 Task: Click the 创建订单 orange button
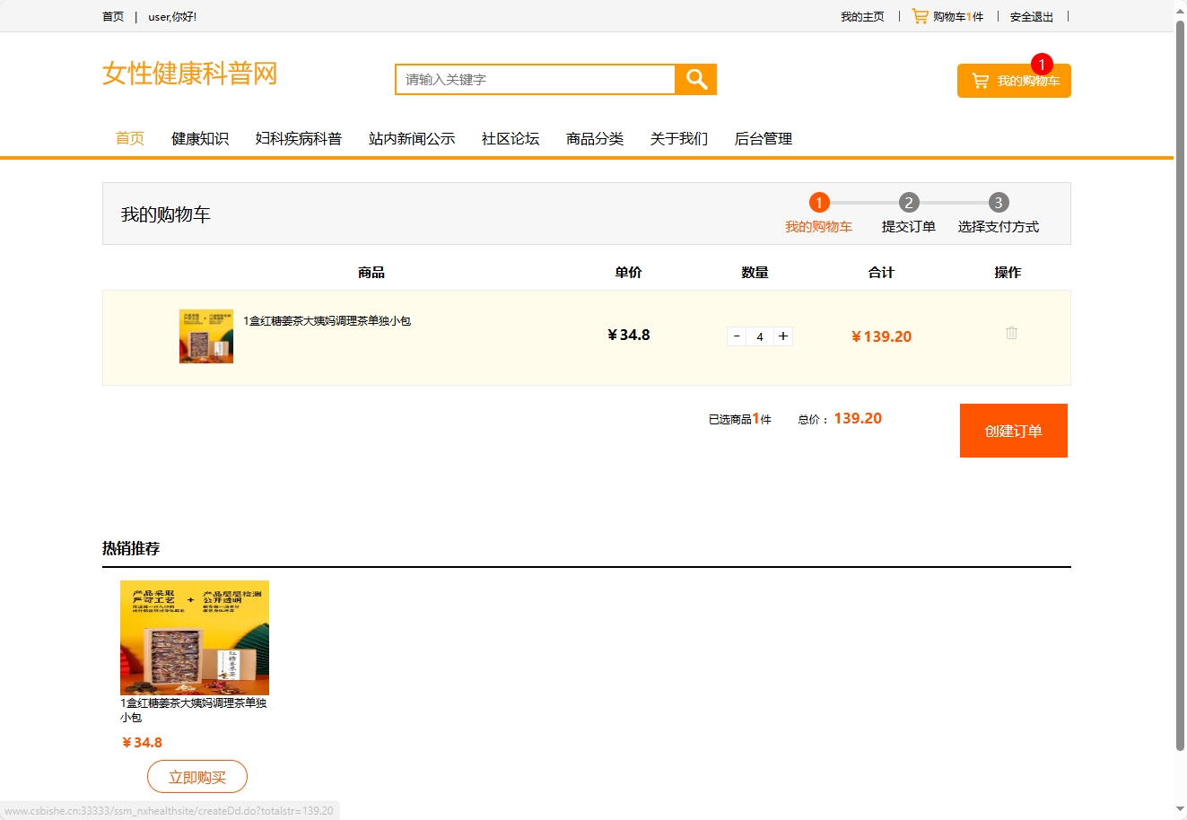[x=1013, y=430]
